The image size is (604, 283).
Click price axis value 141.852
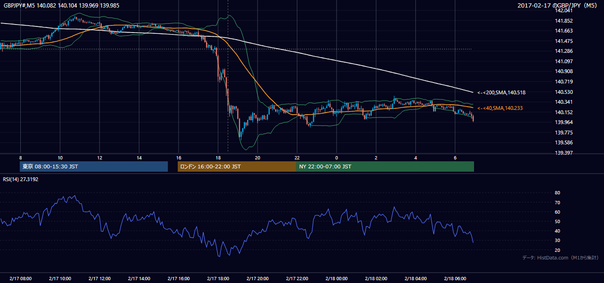[563, 21]
